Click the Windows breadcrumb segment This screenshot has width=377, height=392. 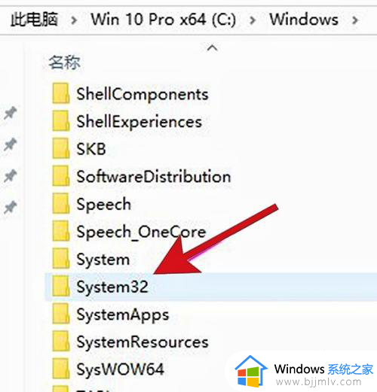pyautogui.click(x=304, y=20)
